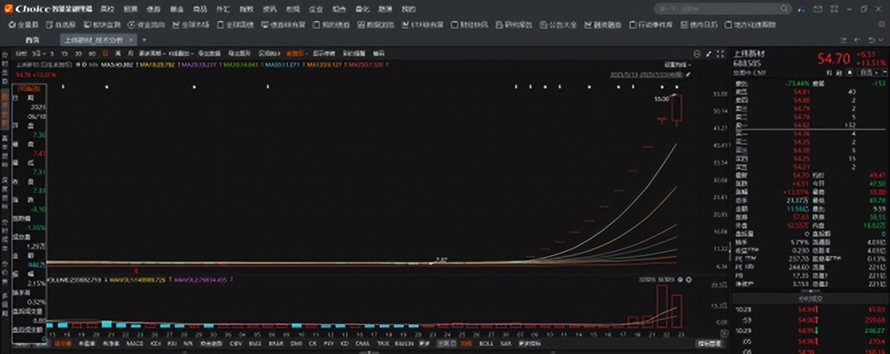Select the 30-minute period
Viewport: 890px width, 354px height.
78,53
